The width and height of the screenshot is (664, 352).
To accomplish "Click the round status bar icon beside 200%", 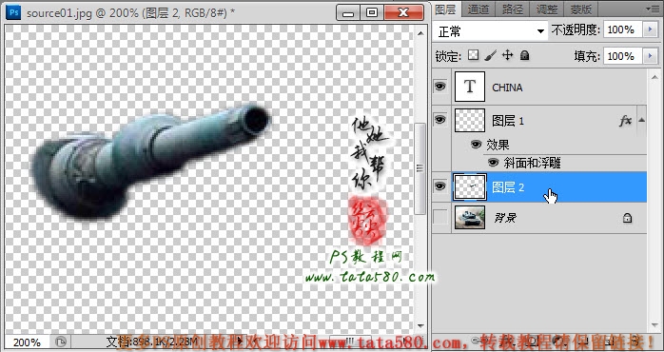I will (x=61, y=342).
